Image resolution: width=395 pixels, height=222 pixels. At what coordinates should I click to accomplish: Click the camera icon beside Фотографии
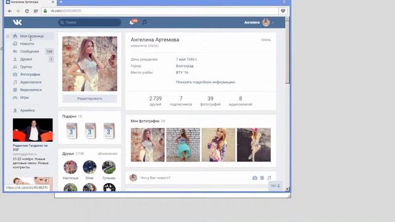pos(15,75)
